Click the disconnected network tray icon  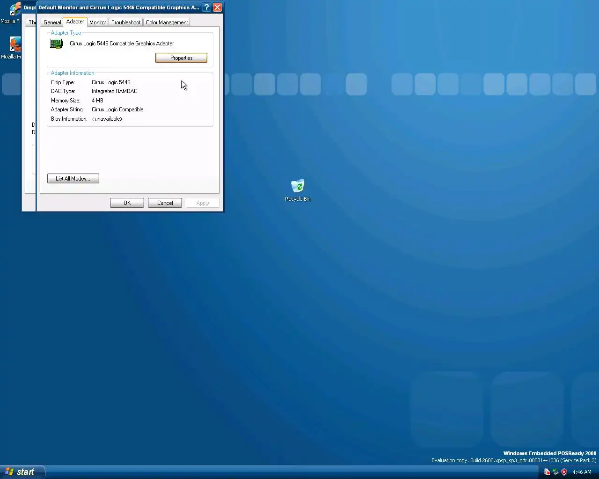(x=547, y=472)
